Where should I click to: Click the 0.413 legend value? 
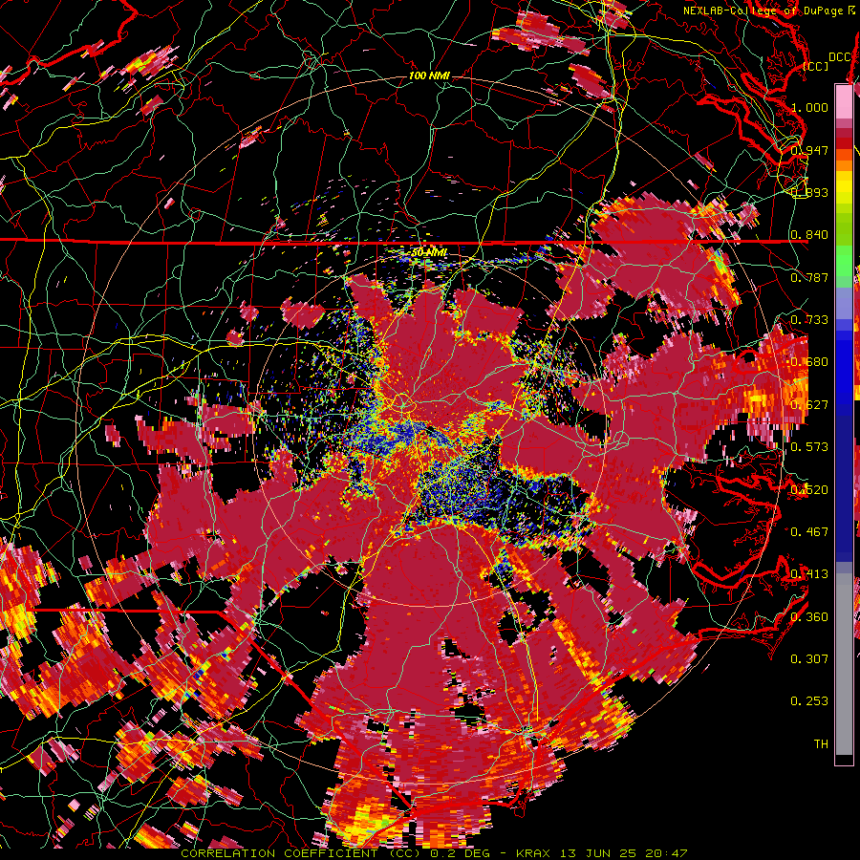pyautogui.click(x=809, y=573)
